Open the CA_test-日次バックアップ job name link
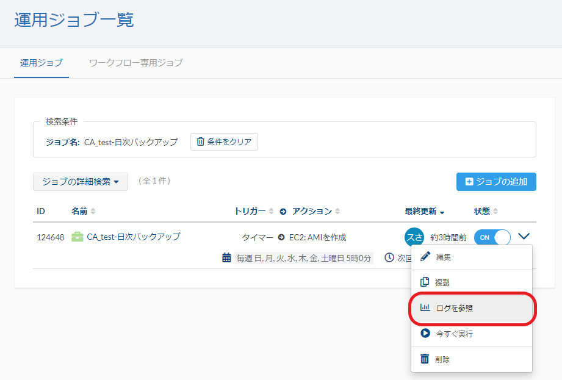This screenshot has height=380, width=562. [133, 237]
